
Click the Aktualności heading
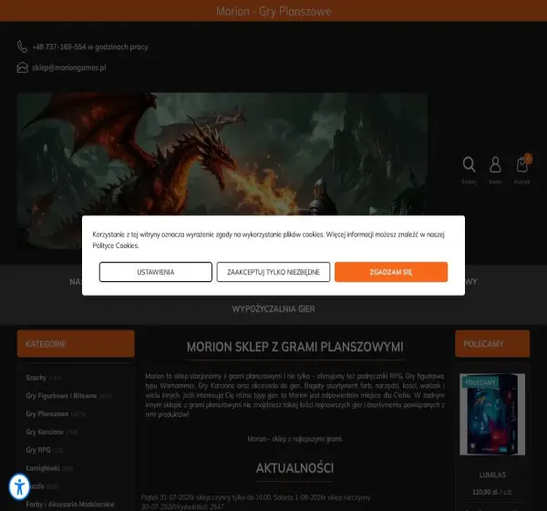click(294, 468)
